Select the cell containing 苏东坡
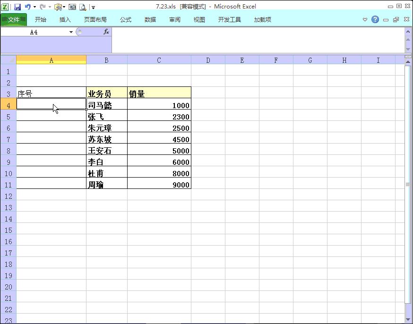Screen dimensions: 413x324 click(x=107, y=138)
